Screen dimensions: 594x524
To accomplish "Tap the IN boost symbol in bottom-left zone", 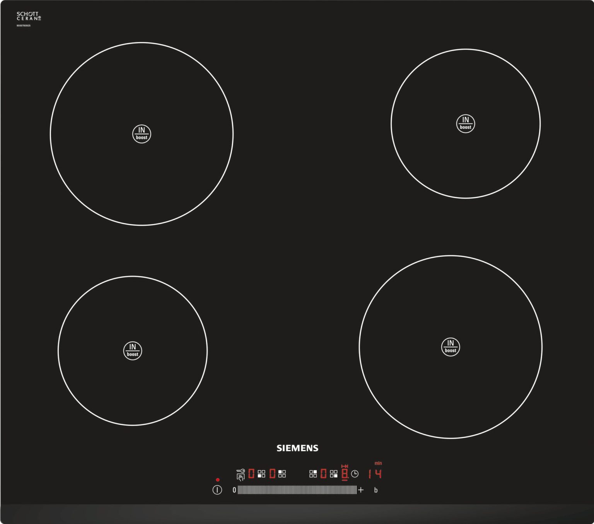I will [133, 351].
